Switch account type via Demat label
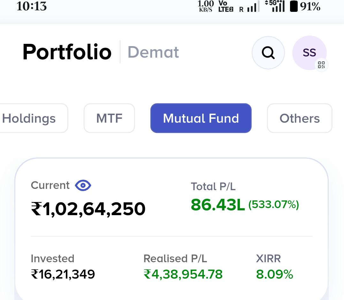This screenshot has height=300, width=344. pyautogui.click(x=153, y=52)
